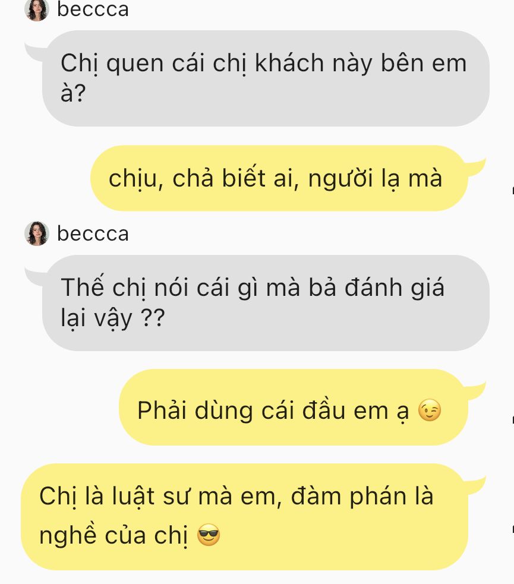Tap the tail of the 'chịu, chả biết ai' bubble

point(475,167)
